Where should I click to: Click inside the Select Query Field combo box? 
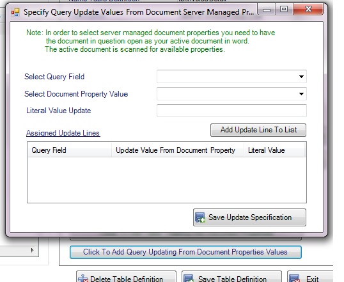(x=231, y=77)
